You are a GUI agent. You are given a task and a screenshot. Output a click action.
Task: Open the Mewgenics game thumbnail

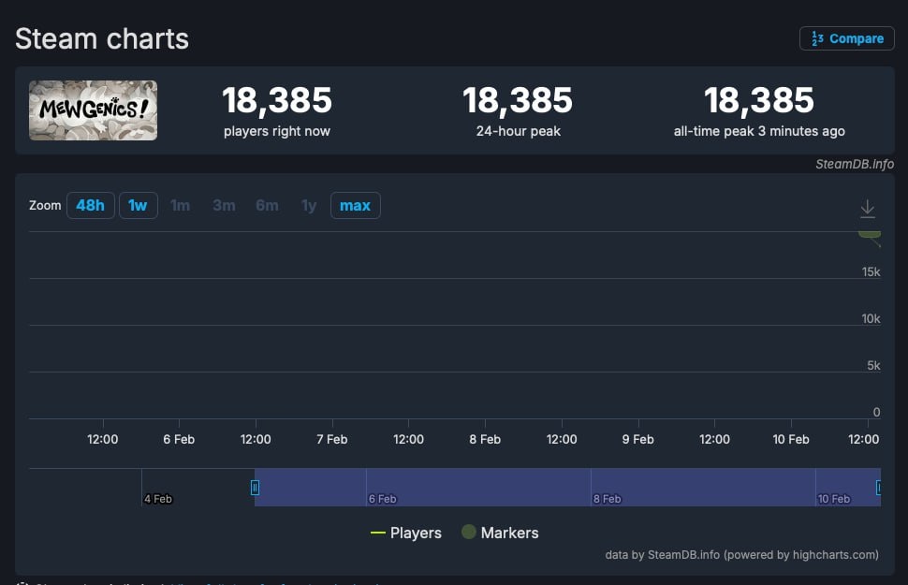pyautogui.click(x=94, y=110)
